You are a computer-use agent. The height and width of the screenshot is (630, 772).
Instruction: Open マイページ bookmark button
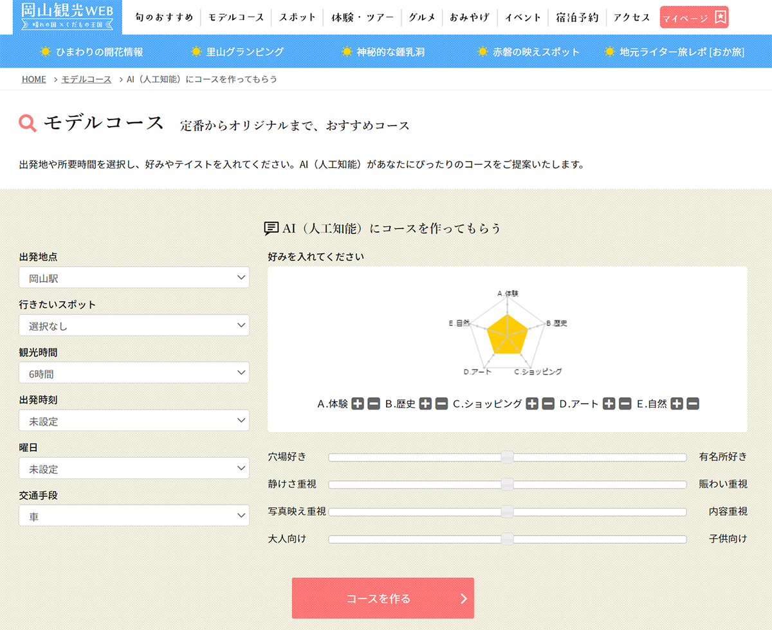[694, 17]
